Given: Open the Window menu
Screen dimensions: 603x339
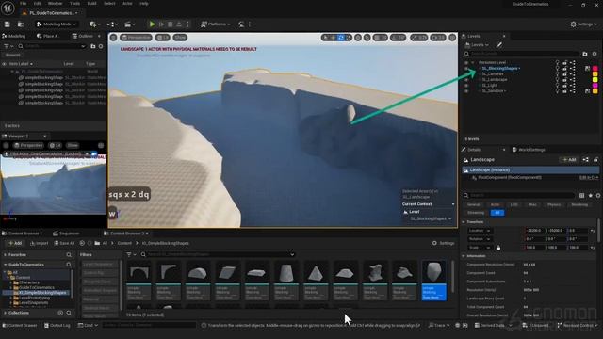Looking at the screenshot, I should 56,4.
